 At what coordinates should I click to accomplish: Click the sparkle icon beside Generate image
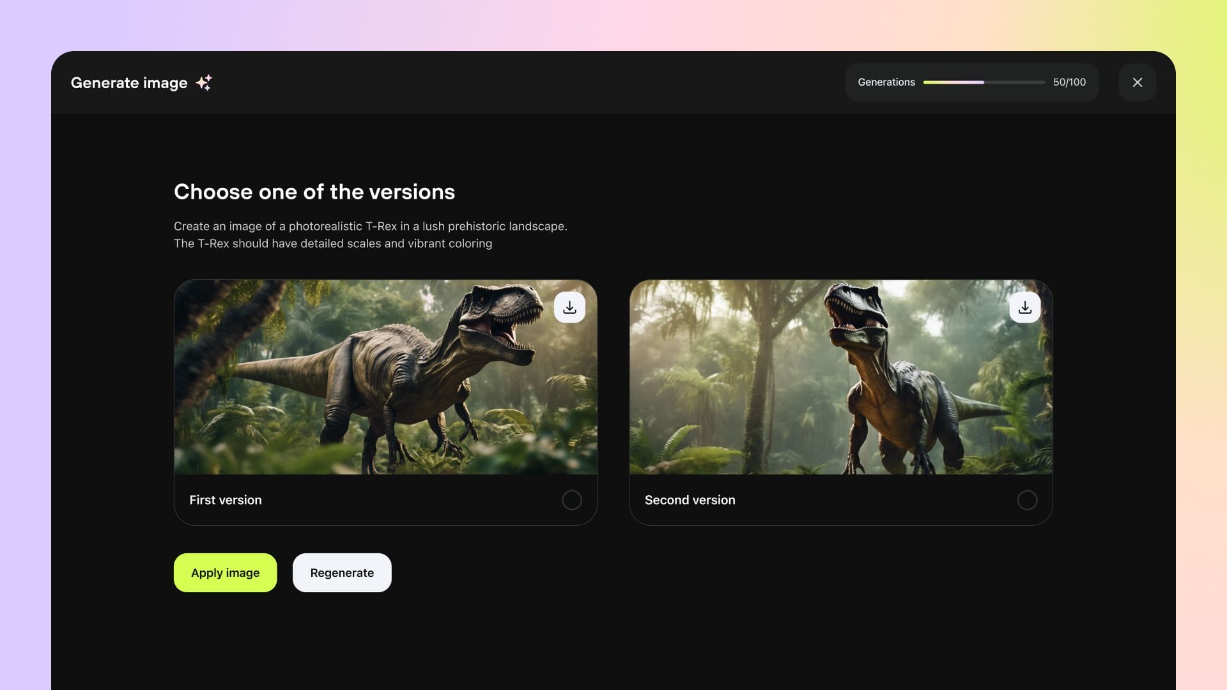(204, 82)
